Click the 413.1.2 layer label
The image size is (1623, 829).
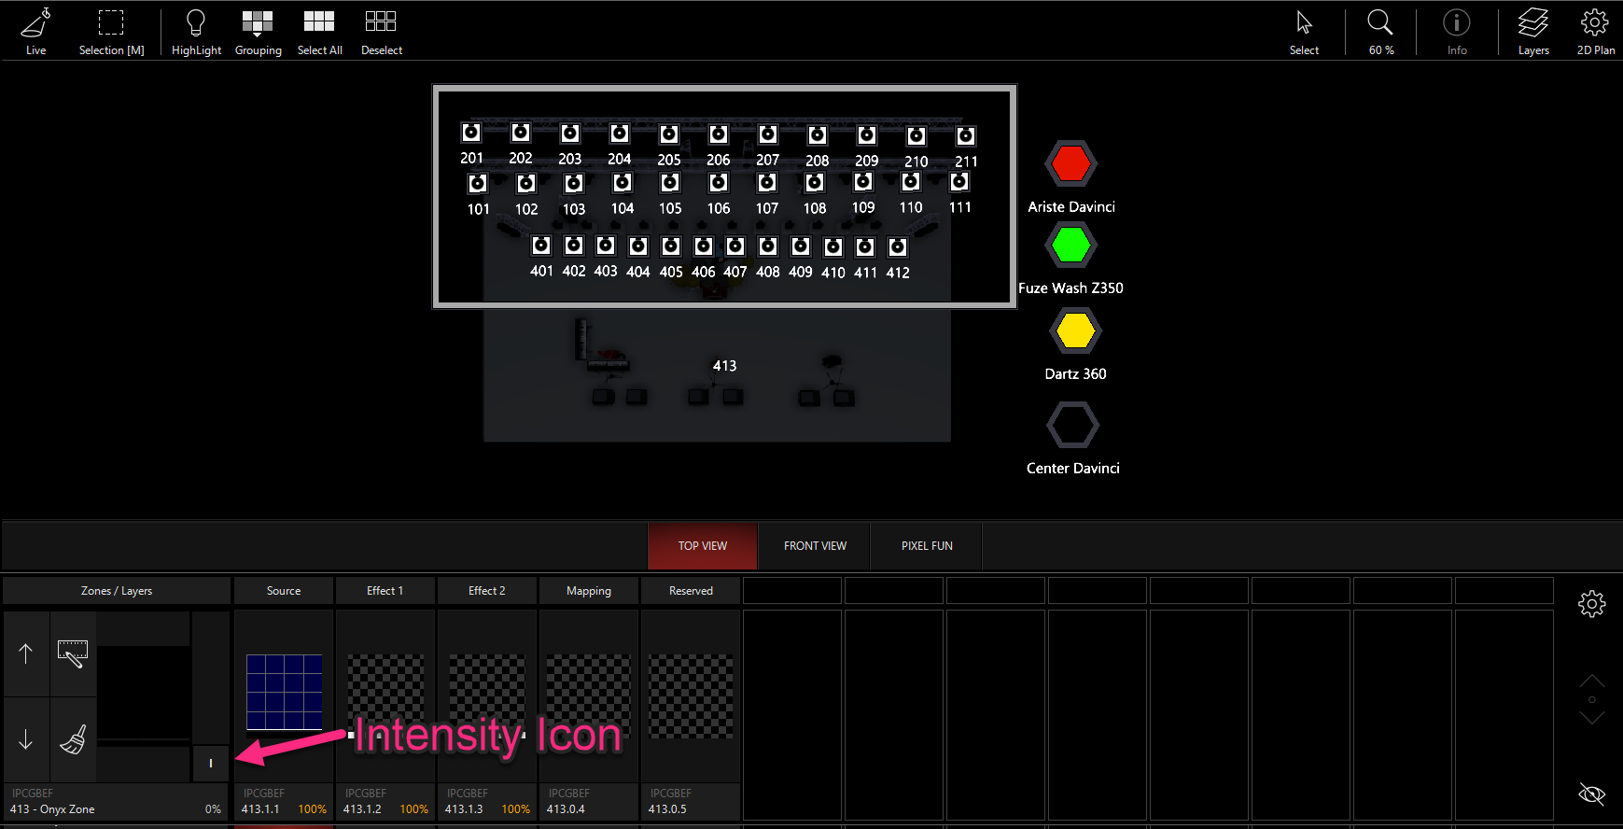[362, 809]
